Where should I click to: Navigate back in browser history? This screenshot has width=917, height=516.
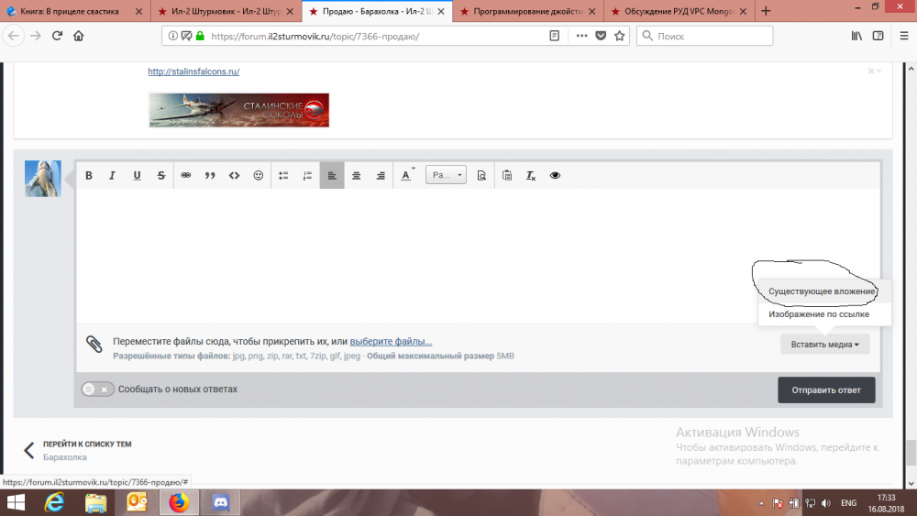click(14, 36)
